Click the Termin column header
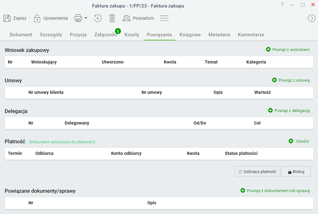 point(15,153)
